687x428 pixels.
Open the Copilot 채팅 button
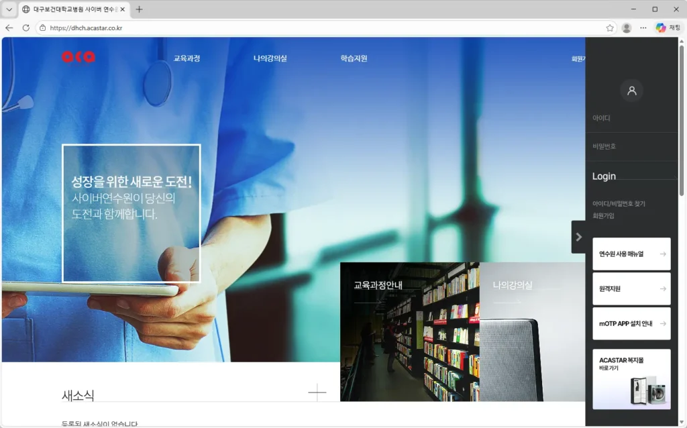click(x=668, y=28)
